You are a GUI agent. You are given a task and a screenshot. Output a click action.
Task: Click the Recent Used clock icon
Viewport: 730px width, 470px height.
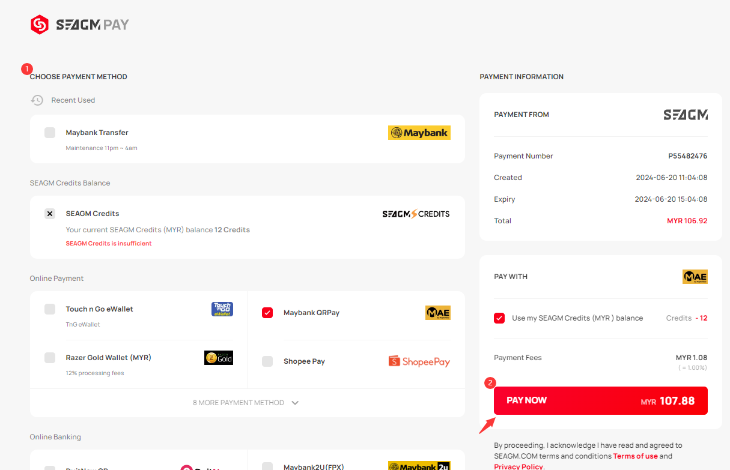[x=37, y=100]
